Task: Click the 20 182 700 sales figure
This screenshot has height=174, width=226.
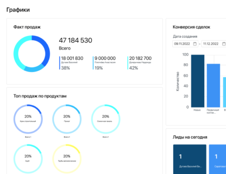Action: (x=140, y=58)
